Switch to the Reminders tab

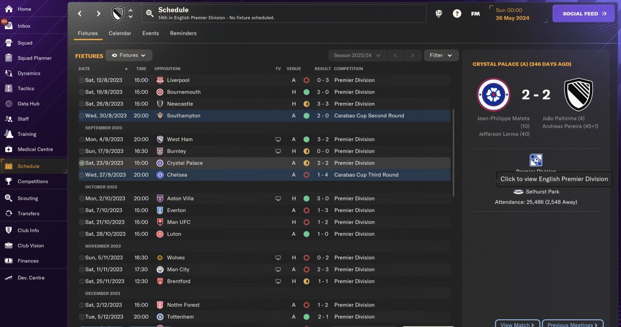pos(183,33)
